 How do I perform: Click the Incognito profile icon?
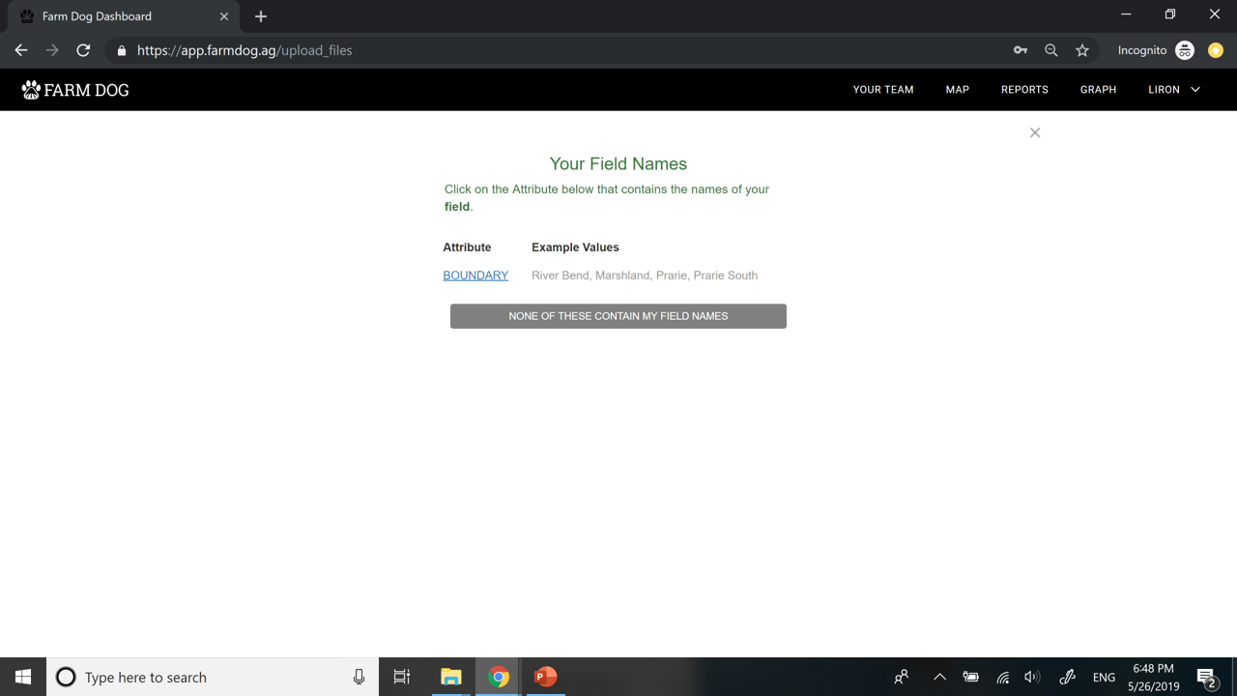1185,50
